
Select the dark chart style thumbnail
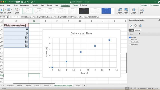click(x=84, y=11)
